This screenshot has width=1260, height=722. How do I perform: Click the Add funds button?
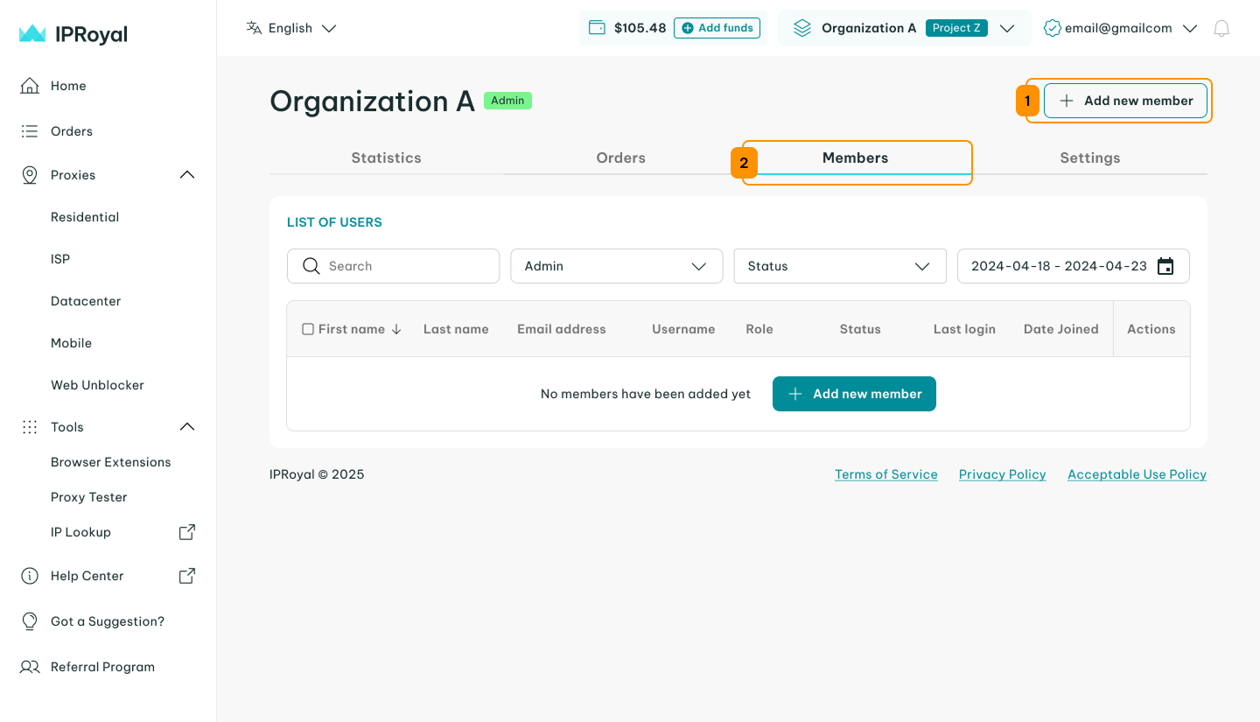click(x=717, y=28)
